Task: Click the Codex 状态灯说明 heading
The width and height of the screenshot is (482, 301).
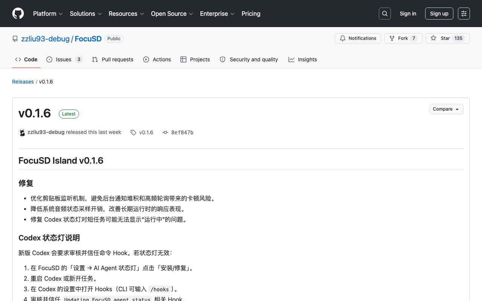Action: (x=49, y=238)
